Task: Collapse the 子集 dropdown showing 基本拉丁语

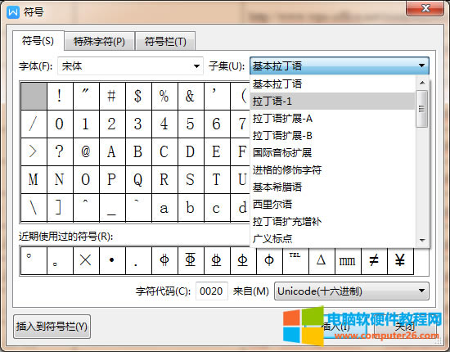Action: coord(340,65)
